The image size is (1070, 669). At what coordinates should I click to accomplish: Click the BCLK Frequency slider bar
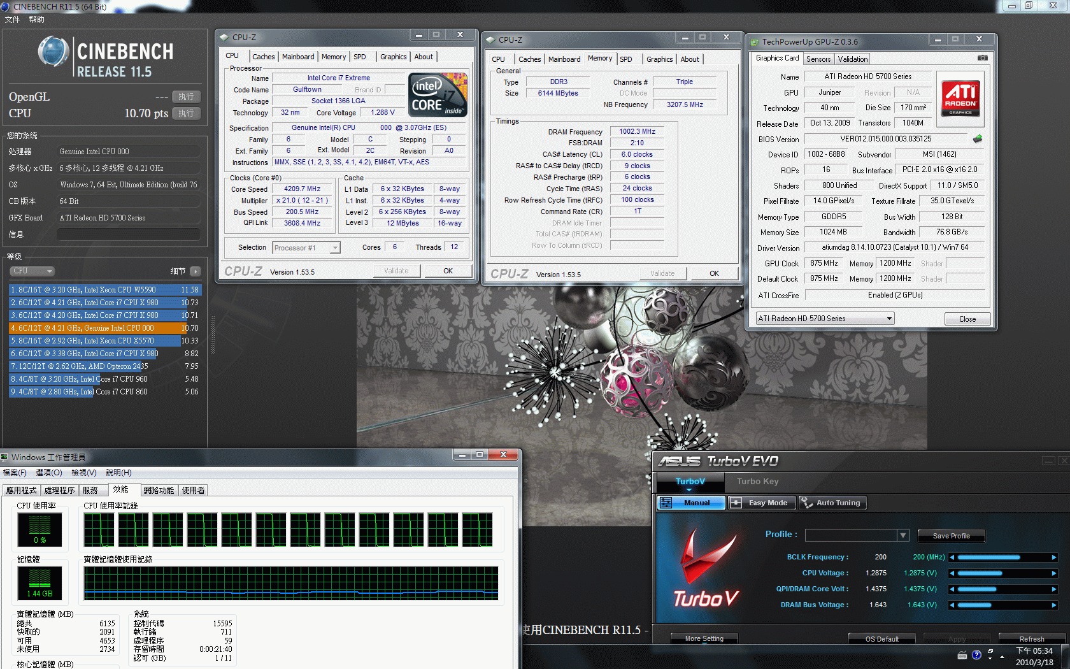tap(1003, 557)
